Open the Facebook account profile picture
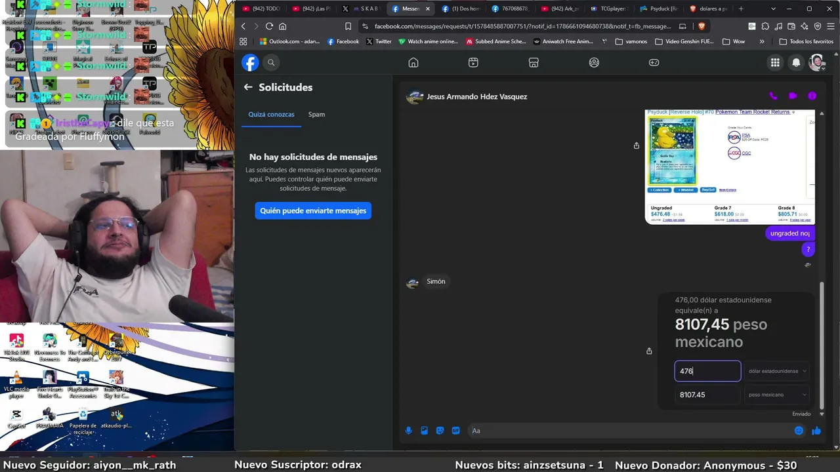 click(817, 62)
